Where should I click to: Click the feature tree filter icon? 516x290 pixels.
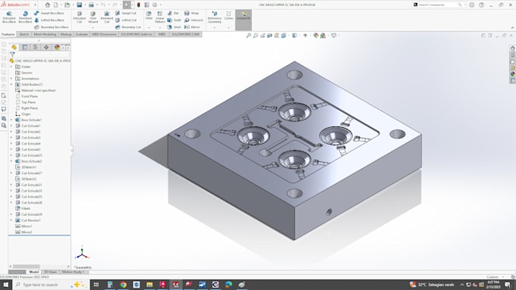12,55
